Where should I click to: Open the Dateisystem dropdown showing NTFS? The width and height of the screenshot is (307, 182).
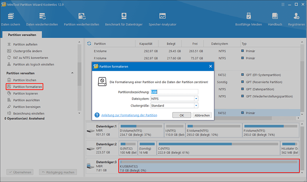[x=196, y=99]
